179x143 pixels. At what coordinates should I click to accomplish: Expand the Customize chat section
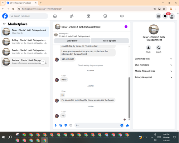point(154,59)
